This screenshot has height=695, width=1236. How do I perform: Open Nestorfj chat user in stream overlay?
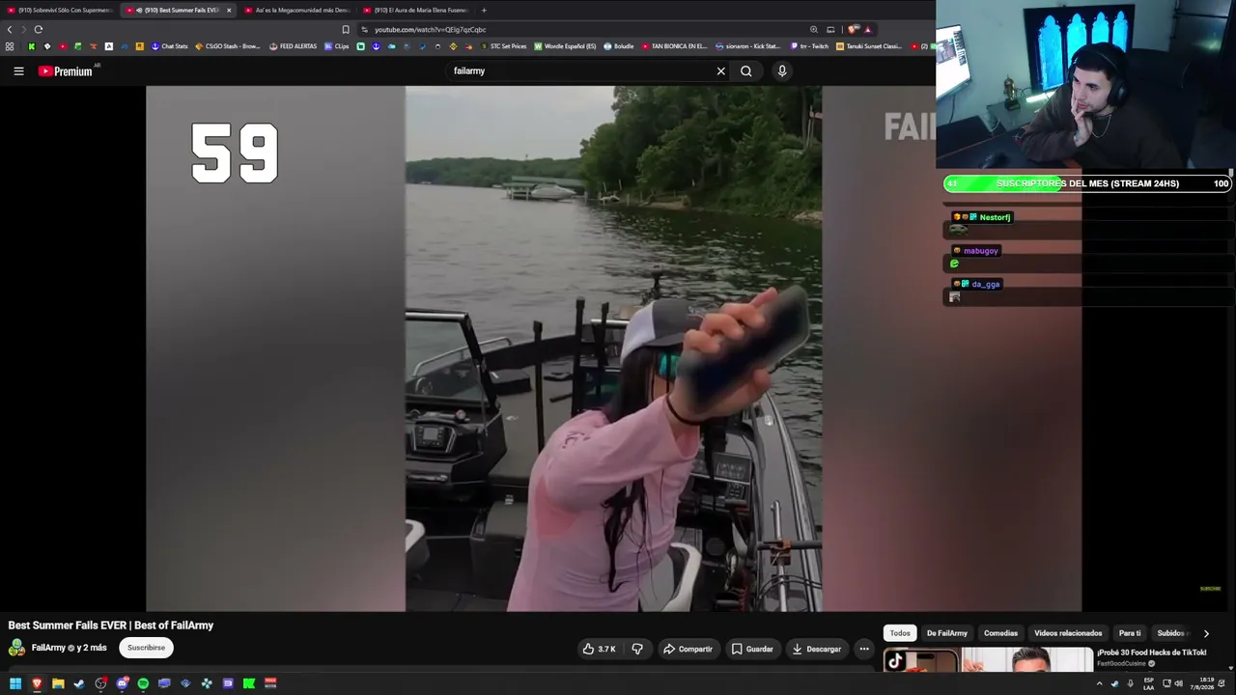coord(995,217)
